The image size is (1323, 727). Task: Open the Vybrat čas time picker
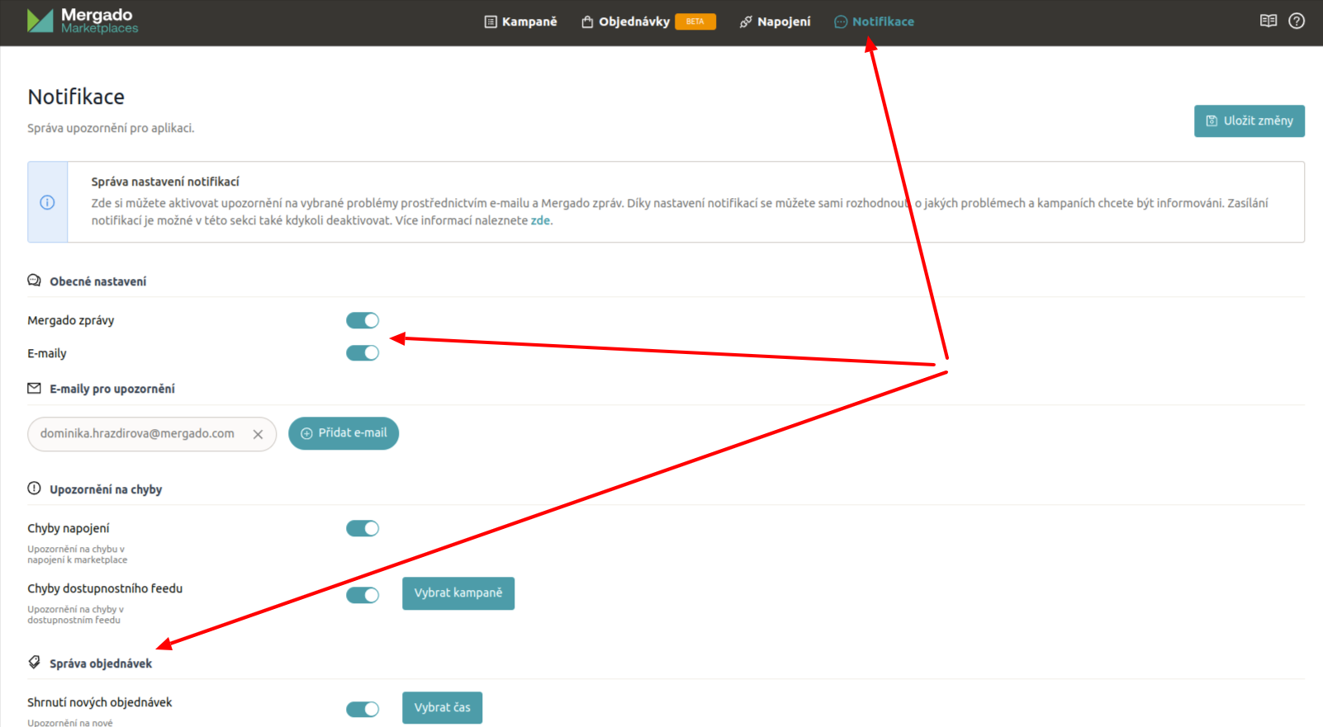click(x=442, y=708)
